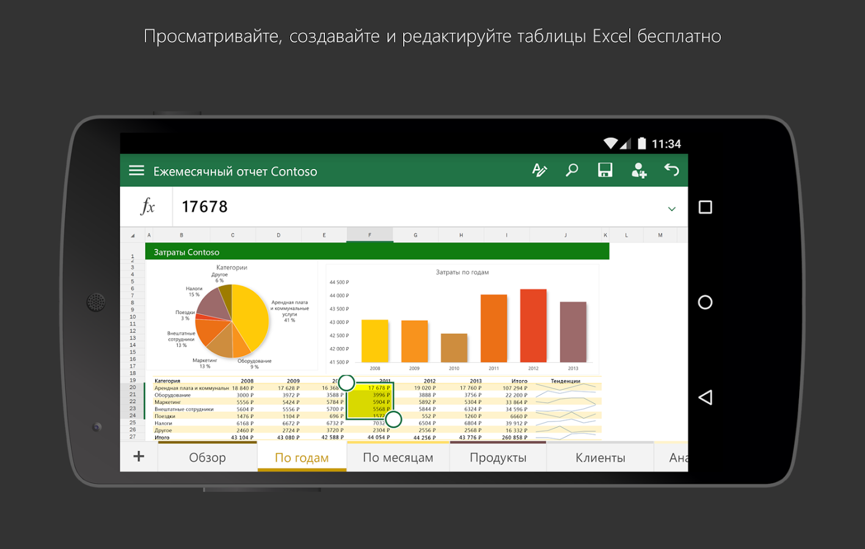The width and height of the screenshot is (865, 549).
Task: Add a new sheet with plus icon
Action: [139, 456]
